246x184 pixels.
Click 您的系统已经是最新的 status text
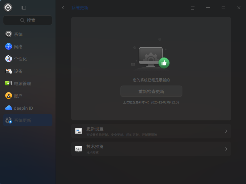(151, 80)
